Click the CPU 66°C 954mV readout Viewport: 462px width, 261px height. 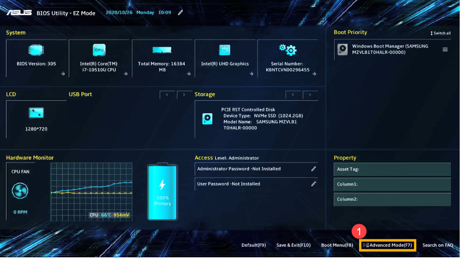[110, 216]
